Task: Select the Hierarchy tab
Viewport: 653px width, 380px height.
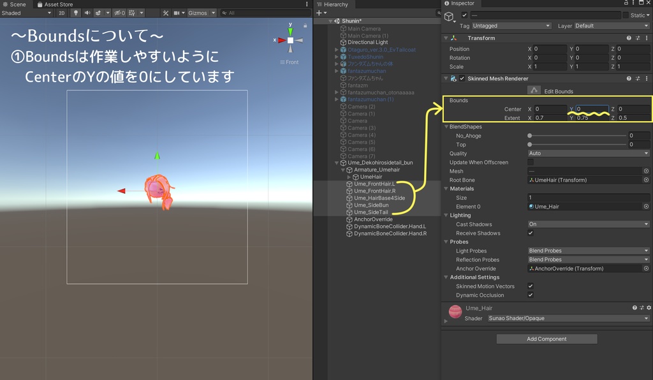Action: click(x=332, y=4)
